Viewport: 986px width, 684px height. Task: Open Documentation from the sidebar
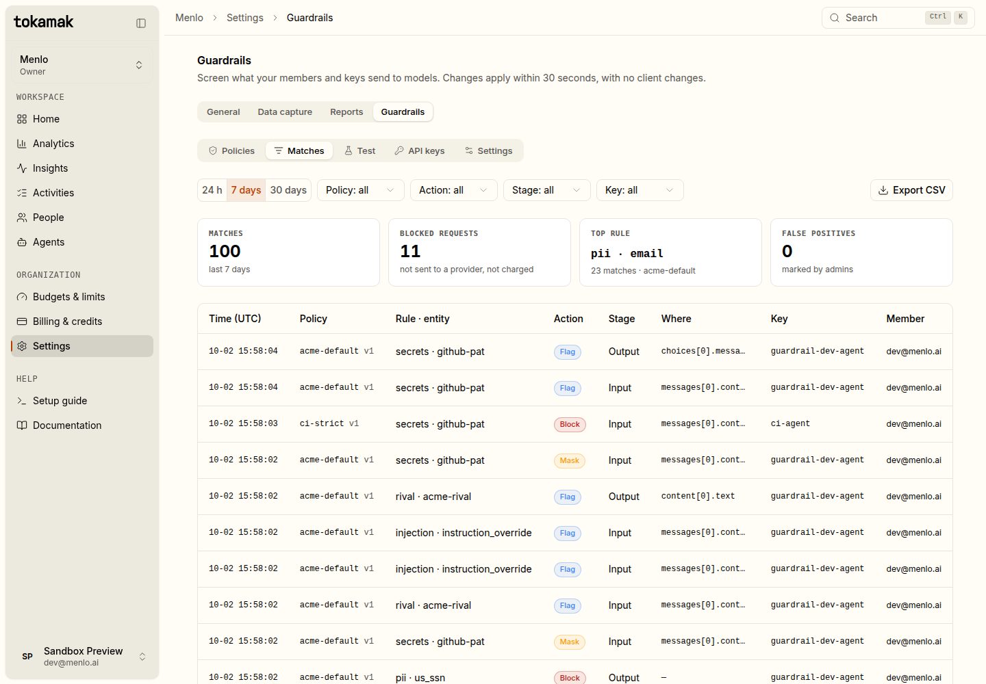[82, 425]
